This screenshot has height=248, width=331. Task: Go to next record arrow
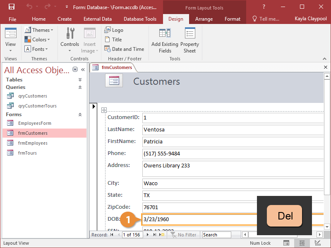click(x=148, y=235)
